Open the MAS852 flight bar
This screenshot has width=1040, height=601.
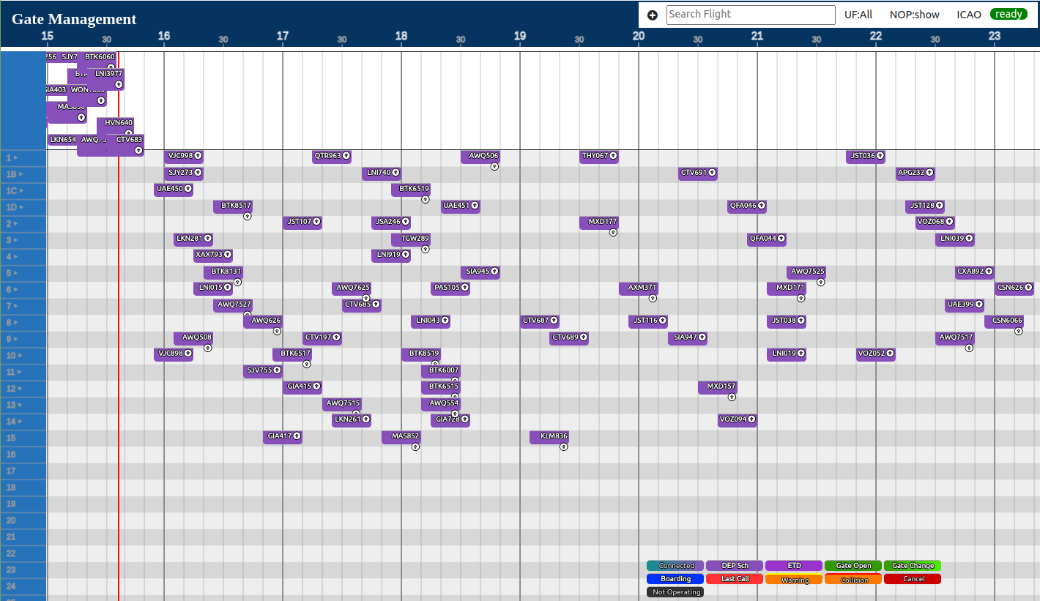401,436
